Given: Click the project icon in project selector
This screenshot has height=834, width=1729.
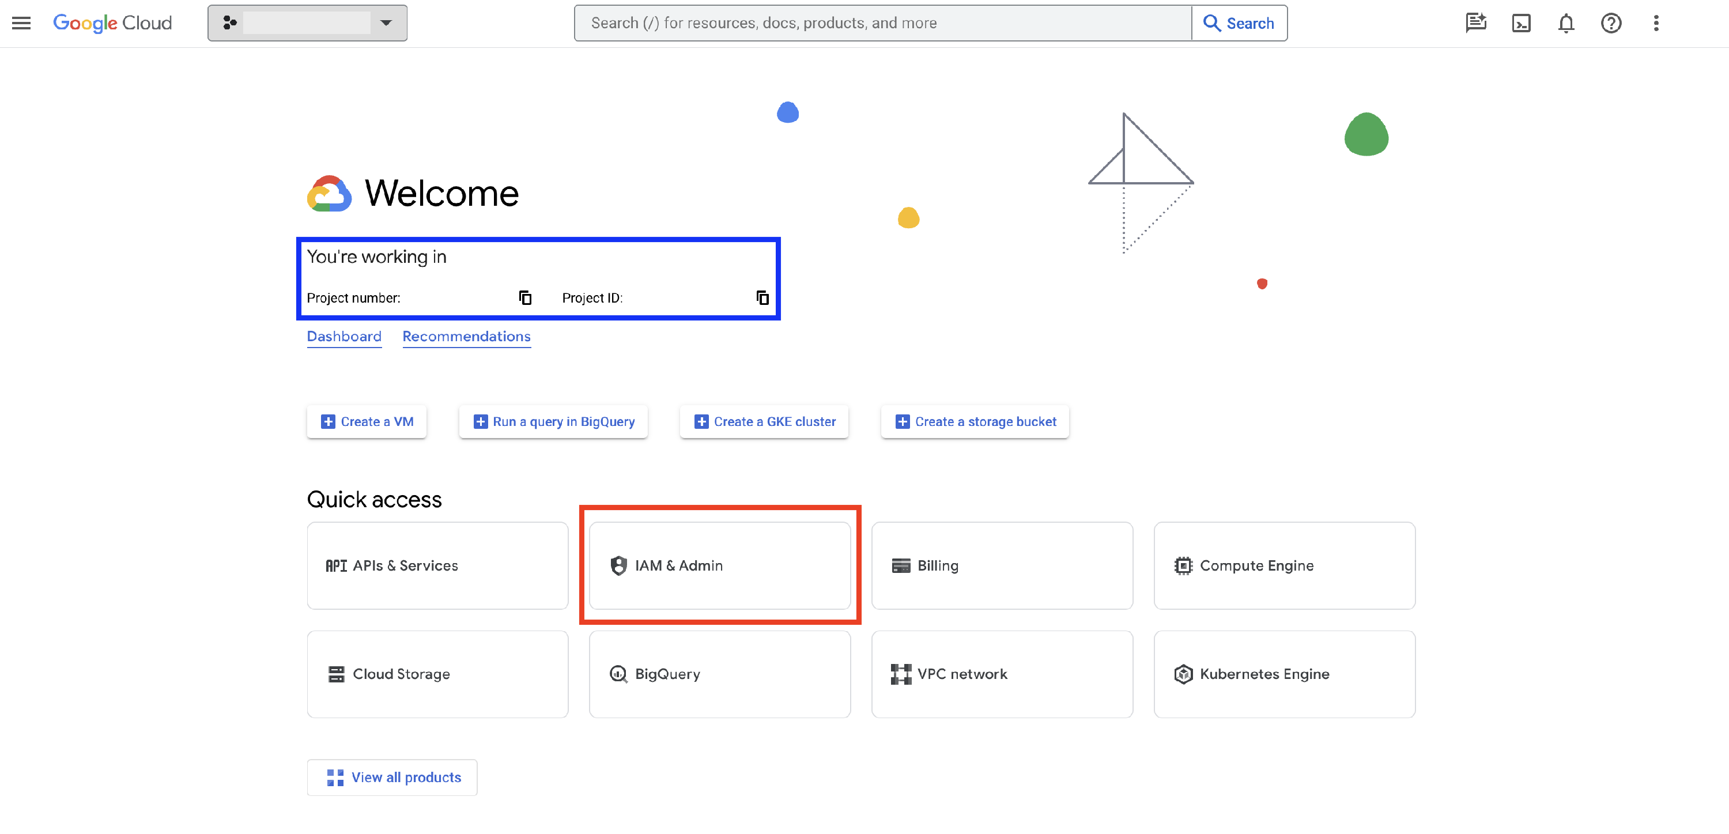Looking at the screenshot, I should pos(229,23).
